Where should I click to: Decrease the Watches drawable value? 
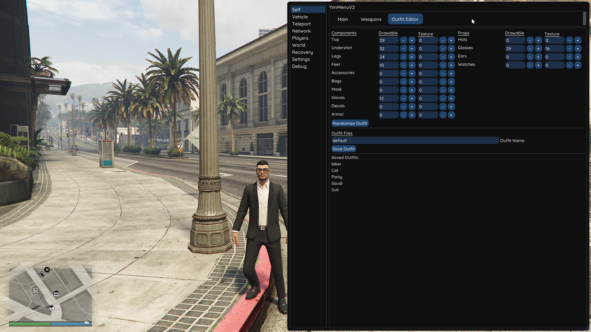click(x=530, y=65)
